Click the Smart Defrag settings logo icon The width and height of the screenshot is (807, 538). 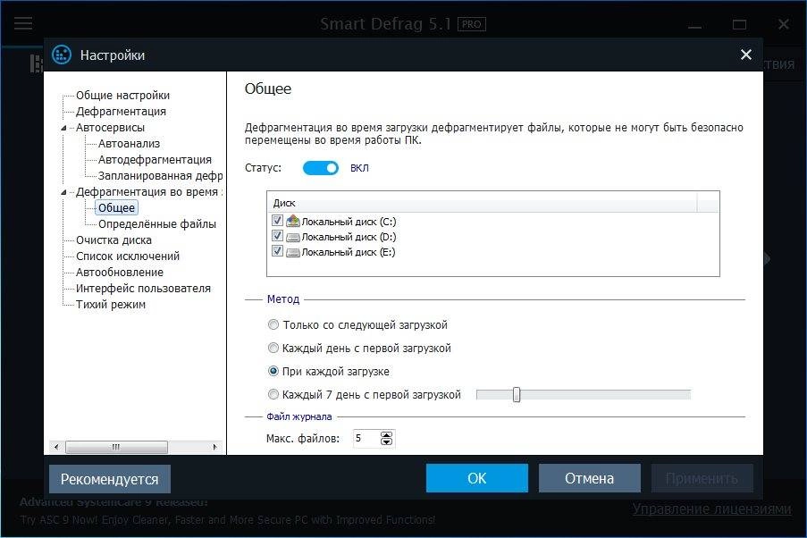[x=62, y=55]
